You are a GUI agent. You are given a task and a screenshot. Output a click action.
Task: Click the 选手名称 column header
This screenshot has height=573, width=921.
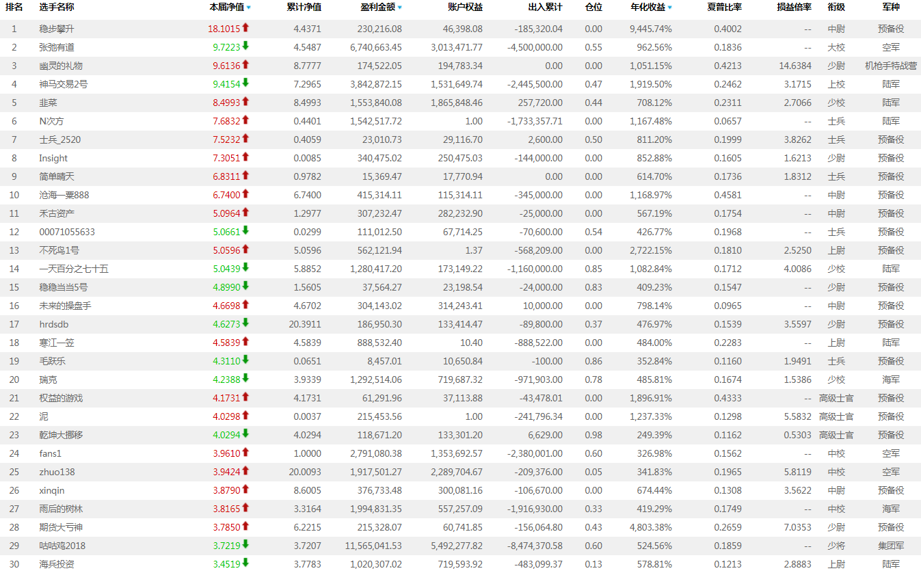[x=57, y=7]
